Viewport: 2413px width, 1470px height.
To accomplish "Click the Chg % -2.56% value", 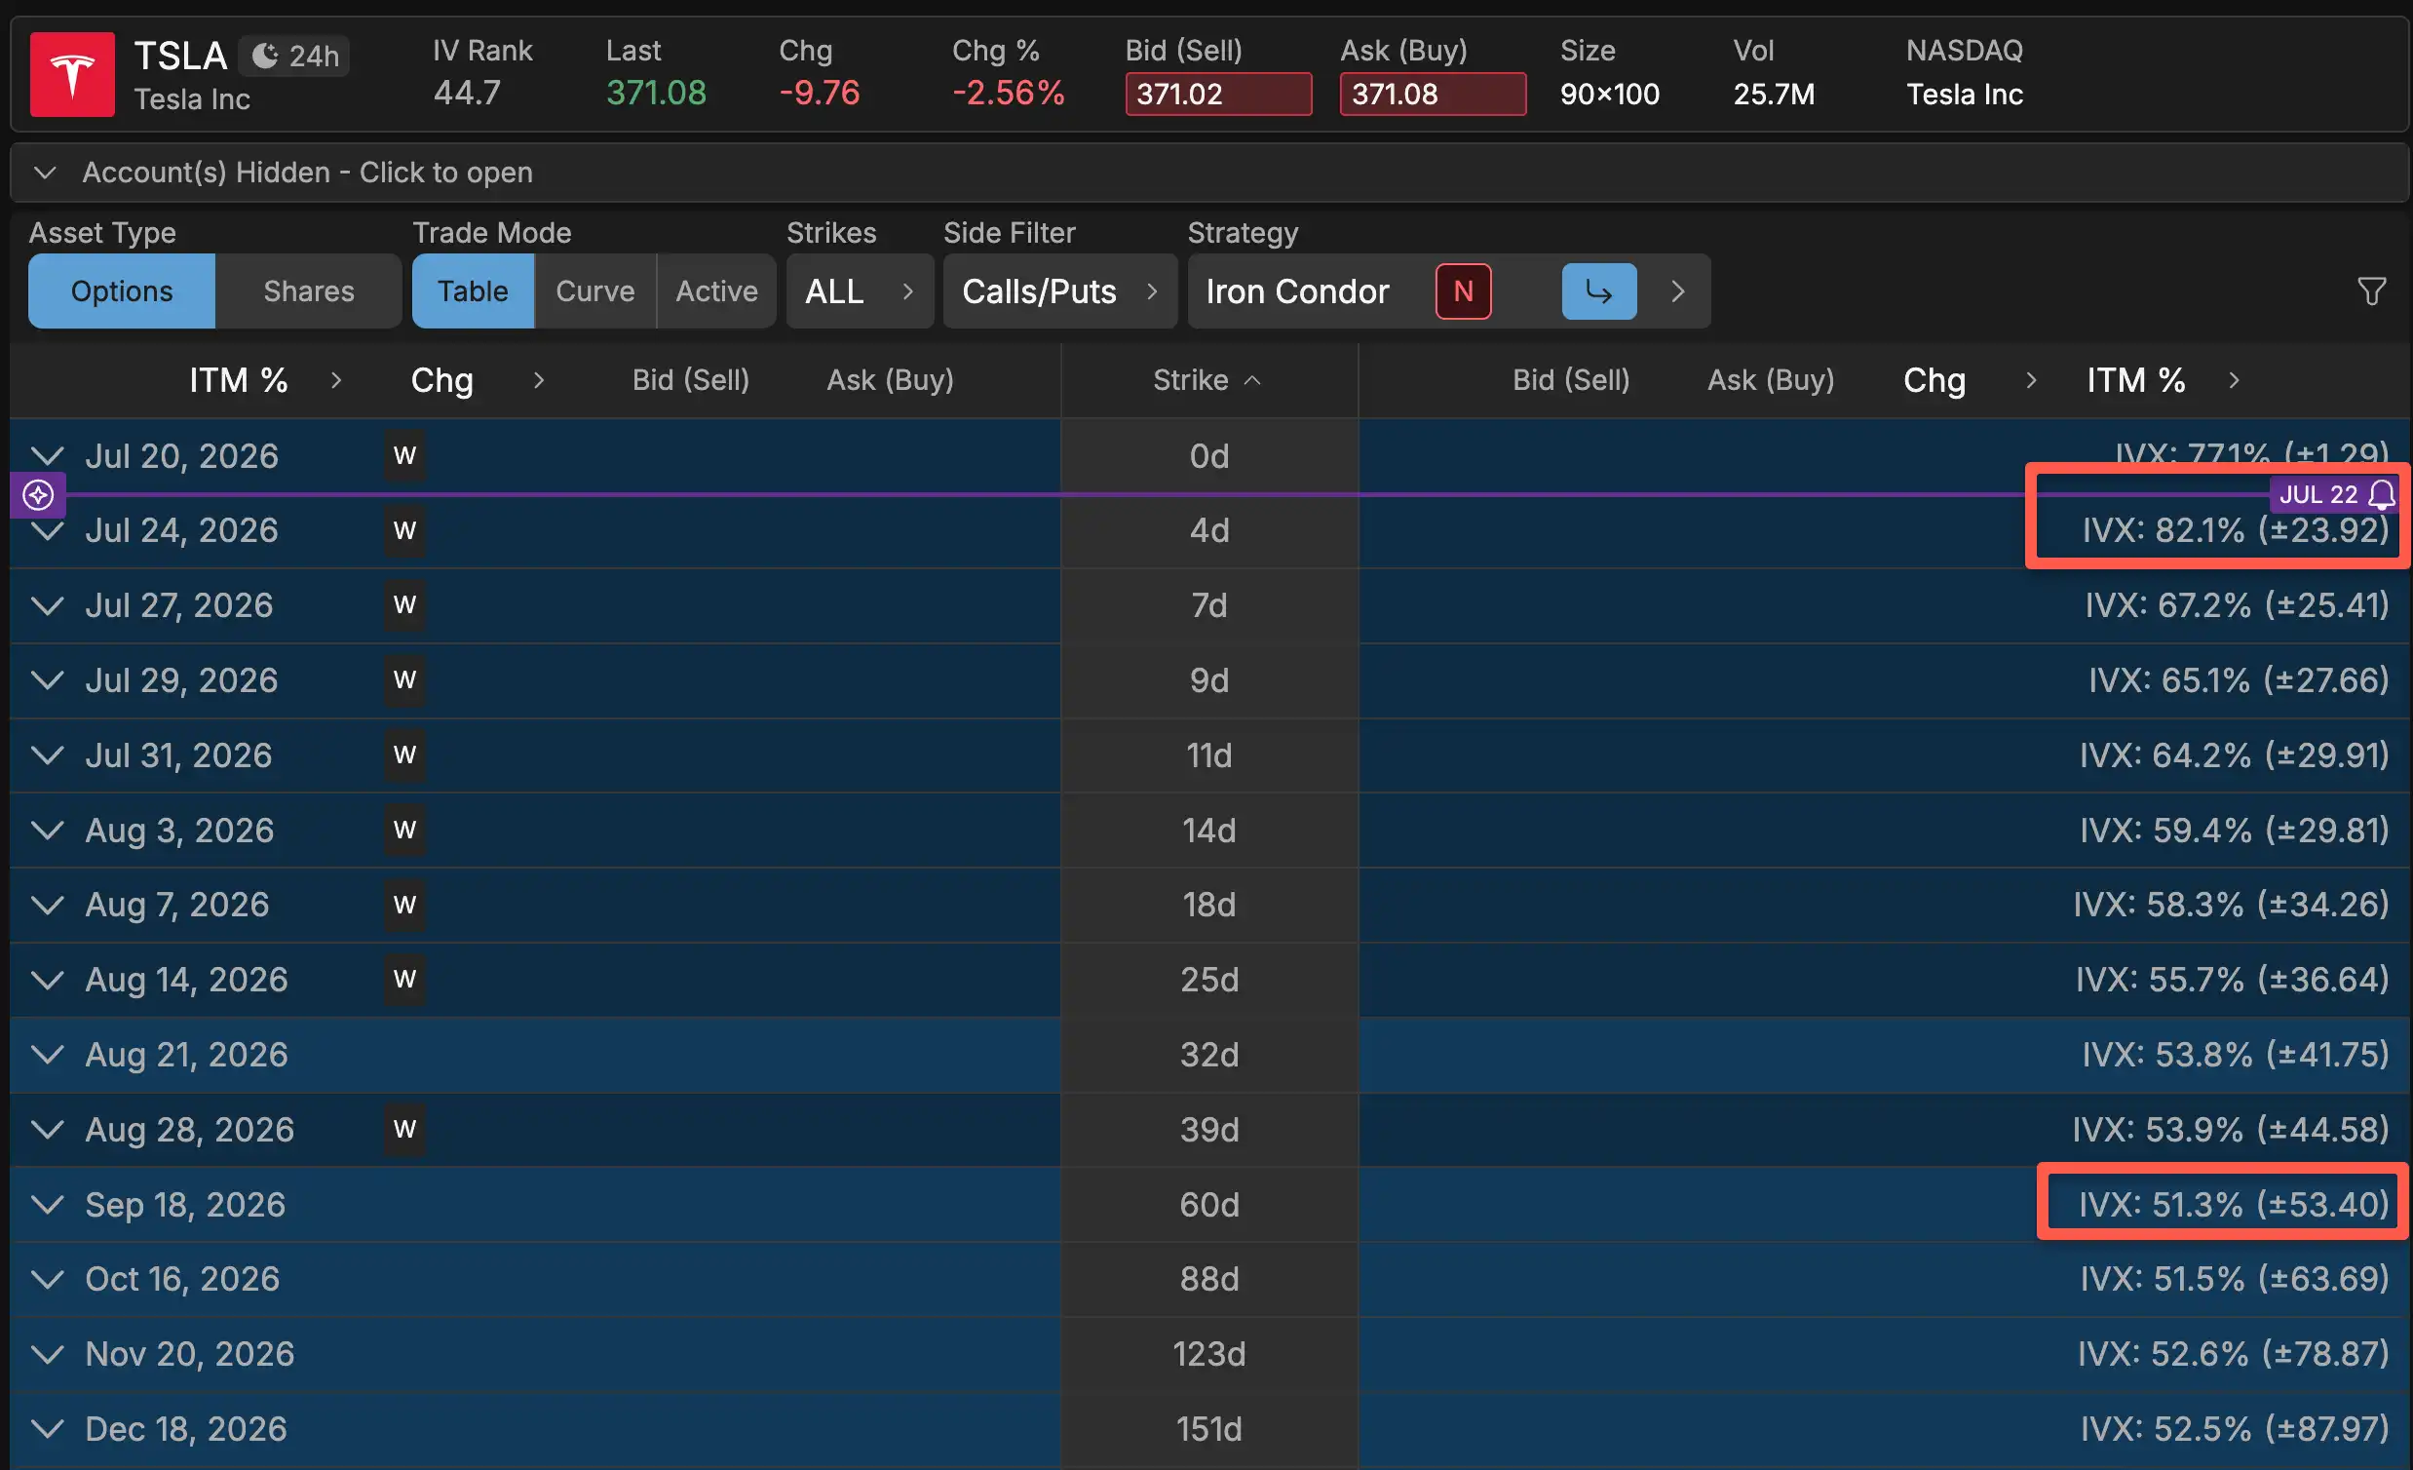I will 1008,93.
